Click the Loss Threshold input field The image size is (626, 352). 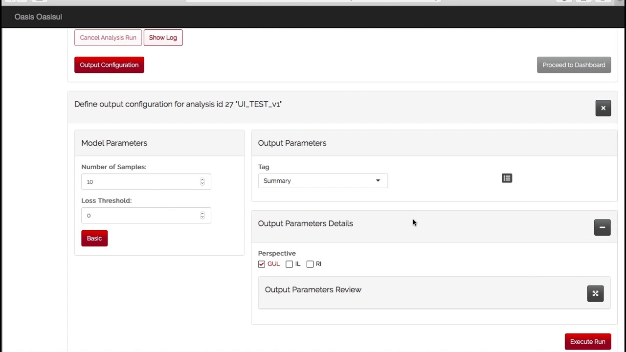[x=146, y=215]
